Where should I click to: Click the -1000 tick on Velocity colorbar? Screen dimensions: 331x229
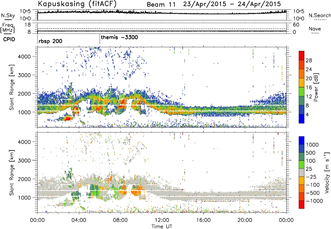(314, 201)
